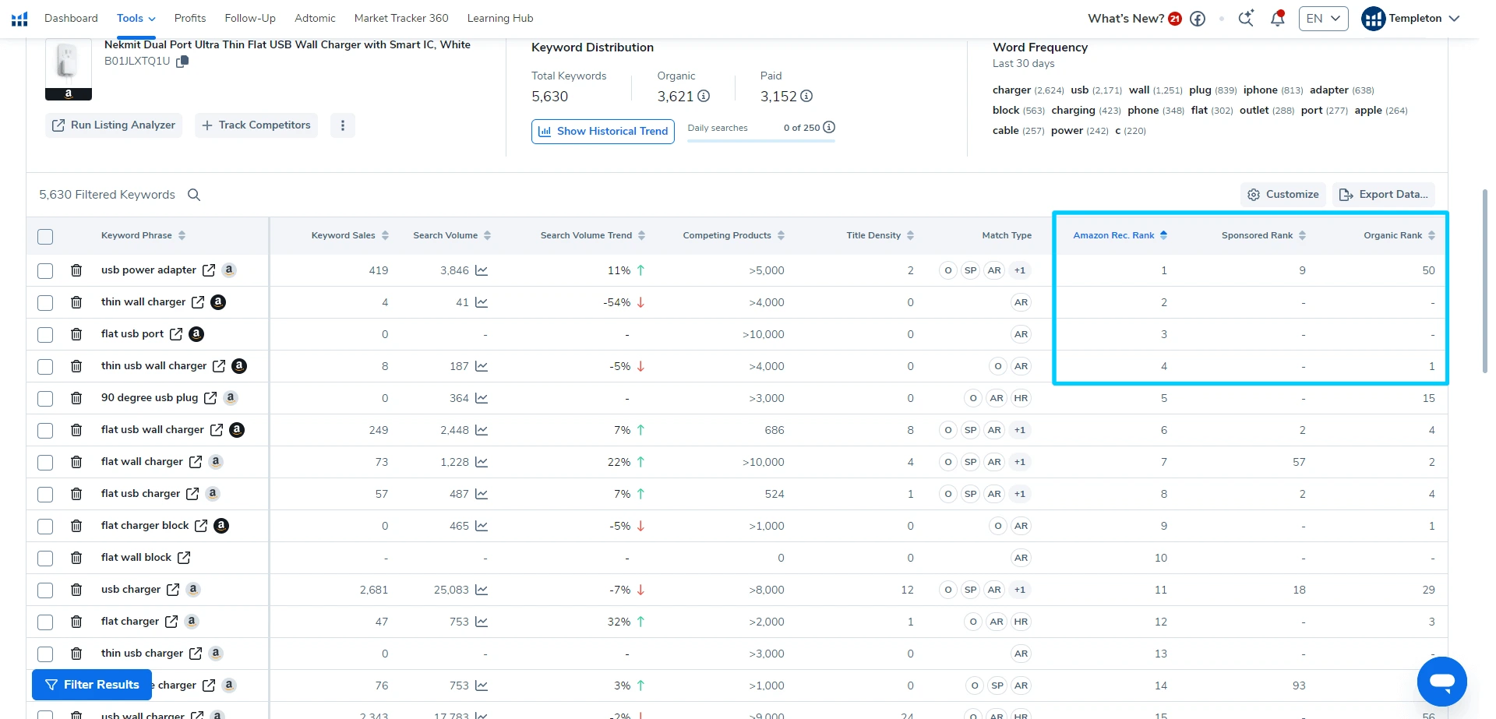Image resolution: width=1496 pixels, height=719 pixels.
Task: Select the 'flat charger block' row checkbox
Action: tap(45, 526)
